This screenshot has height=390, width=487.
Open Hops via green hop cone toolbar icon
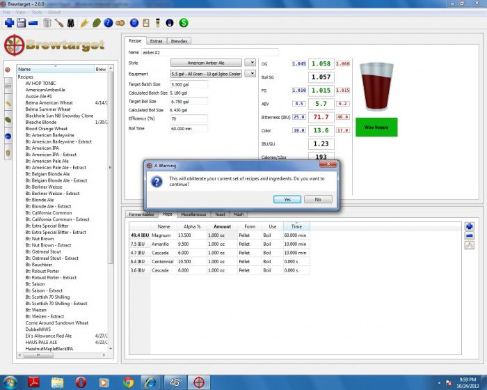tap(96, 23)
